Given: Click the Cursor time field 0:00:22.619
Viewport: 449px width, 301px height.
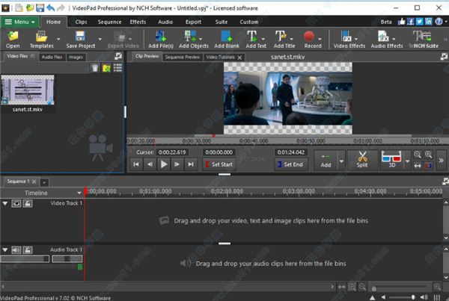Looking at the screenshot, I should pyautogui.click(x=172, y=152).
